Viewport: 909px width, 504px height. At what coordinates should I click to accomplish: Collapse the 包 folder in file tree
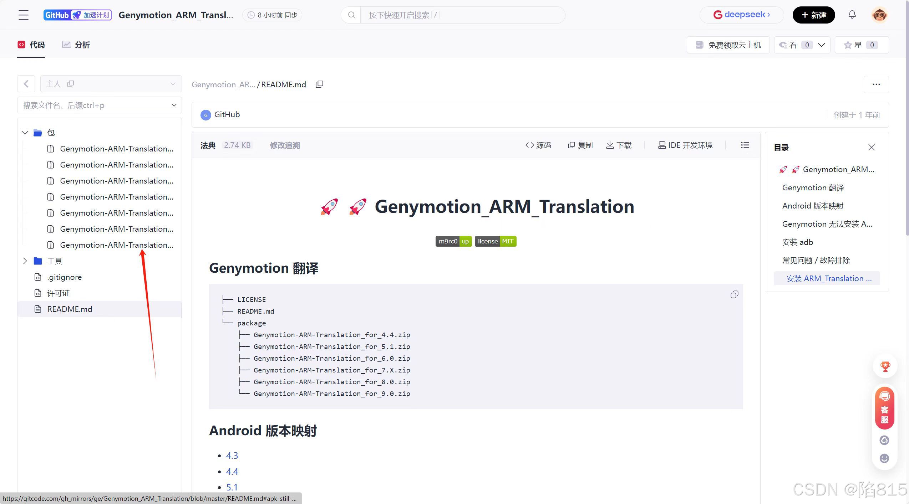(25, 132)
